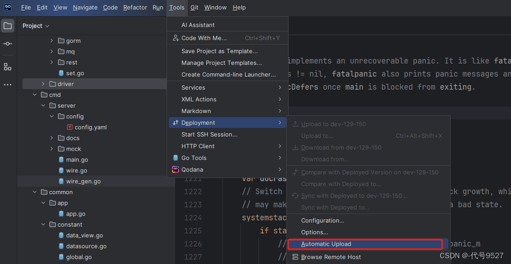
Task: Click the Go Tools gopher icon
Action: click(x=176, y=158)
